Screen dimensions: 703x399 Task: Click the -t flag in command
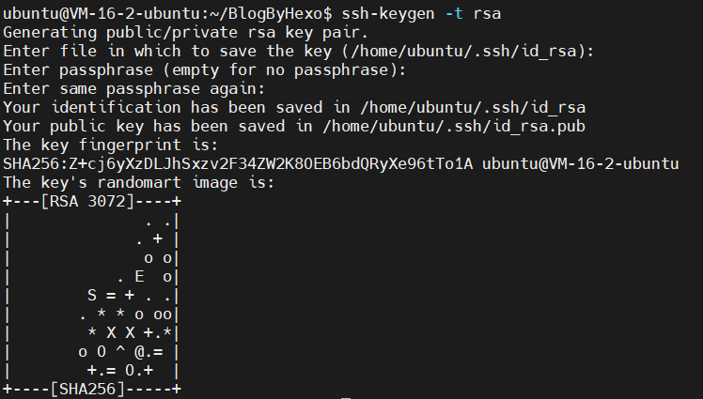coord(454,14)
